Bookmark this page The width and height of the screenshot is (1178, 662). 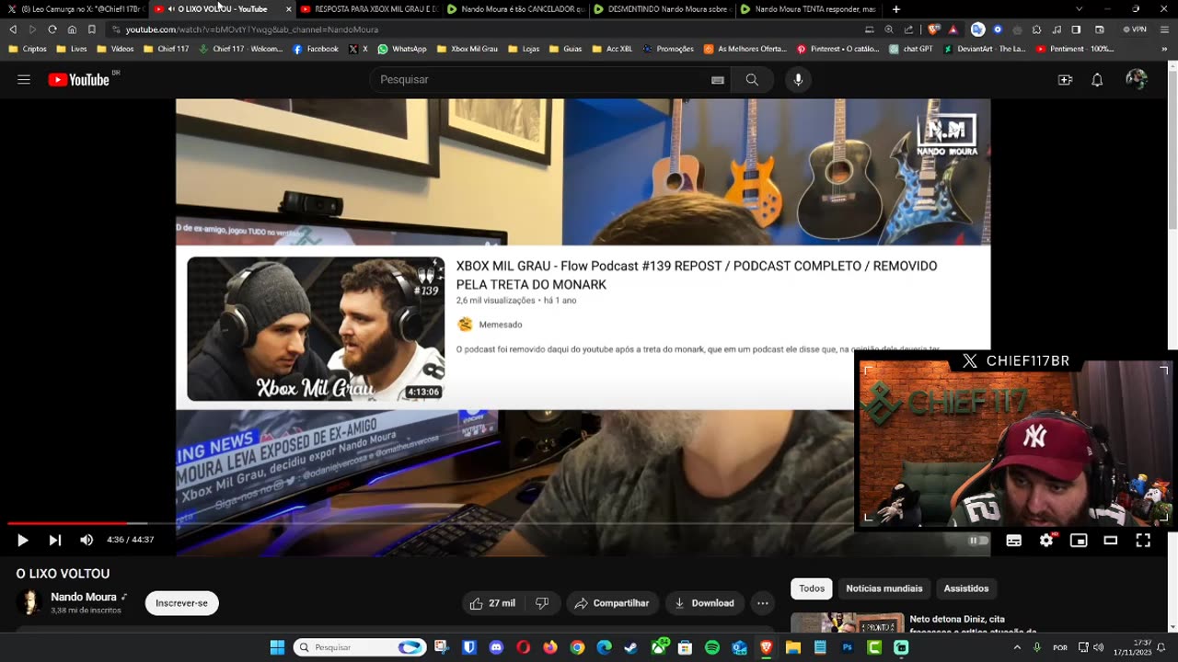91,29
